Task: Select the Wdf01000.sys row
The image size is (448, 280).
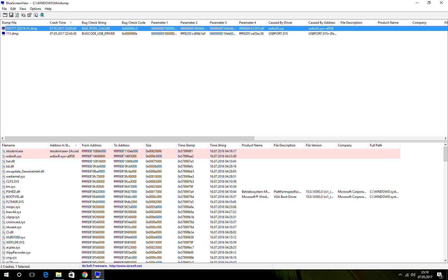Action: point(200,237)
